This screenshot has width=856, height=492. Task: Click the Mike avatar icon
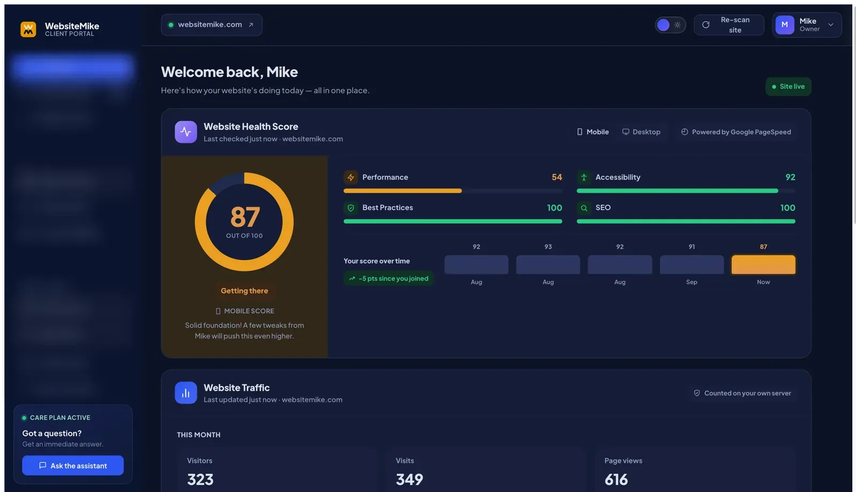(x=784, y=25)
